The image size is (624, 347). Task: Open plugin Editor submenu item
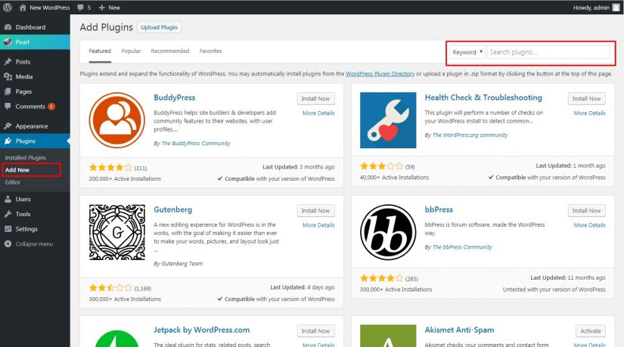(x=12, y=182)
